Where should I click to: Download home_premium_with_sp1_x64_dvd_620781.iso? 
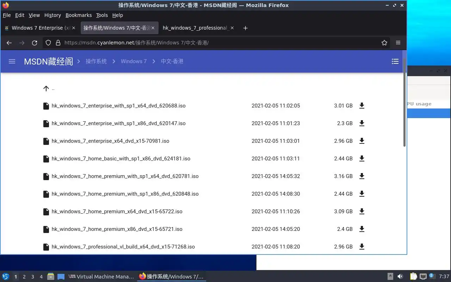362,176
